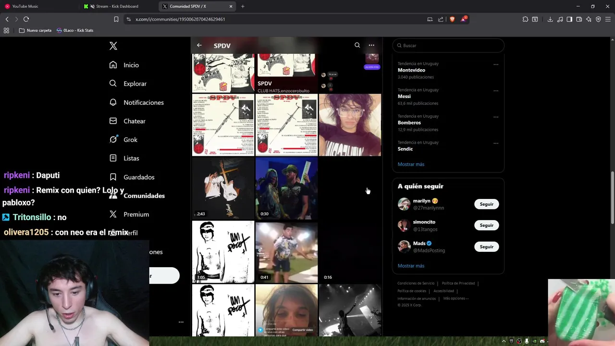The width and height of the screenshot is (615, 346).
Task: Open browser hamburger main menu
Action: click(x=608, y=19)
